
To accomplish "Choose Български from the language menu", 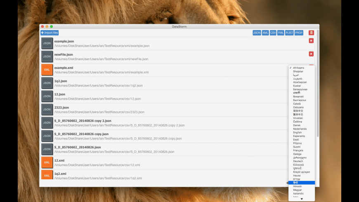I will coord(302,100).
